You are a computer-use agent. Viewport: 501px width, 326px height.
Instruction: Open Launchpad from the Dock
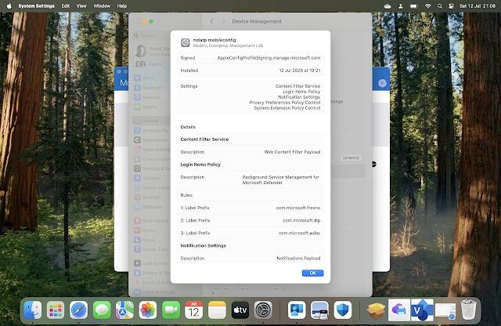(x=56, y=310)
